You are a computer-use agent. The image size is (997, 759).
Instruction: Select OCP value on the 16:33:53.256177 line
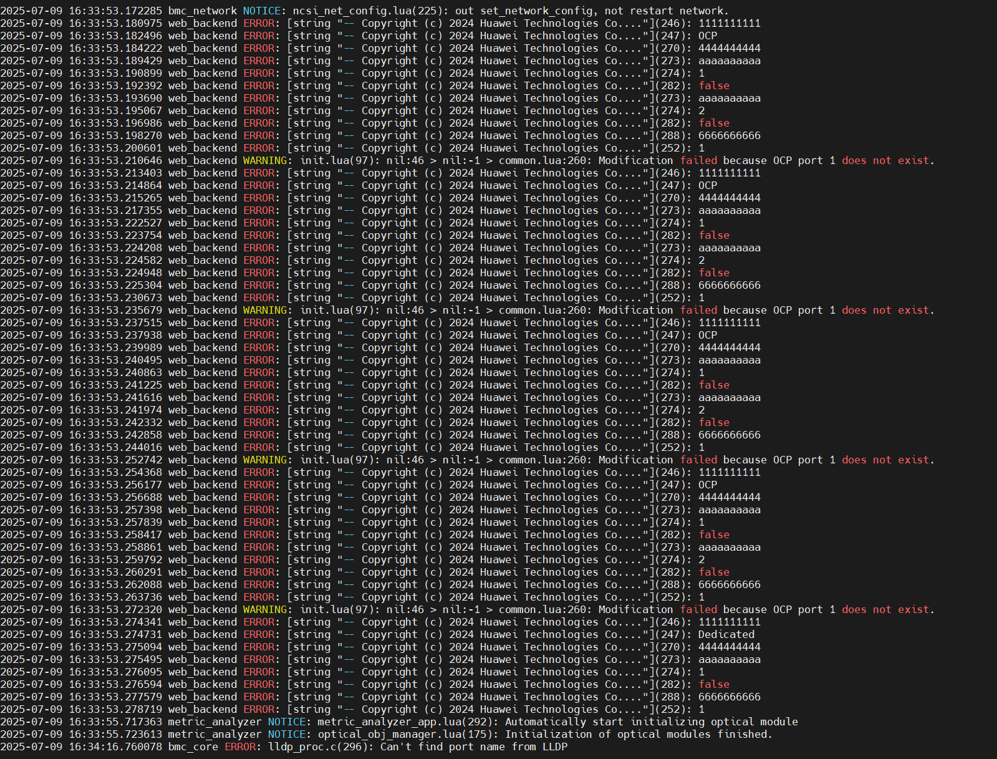coord(708,485)
